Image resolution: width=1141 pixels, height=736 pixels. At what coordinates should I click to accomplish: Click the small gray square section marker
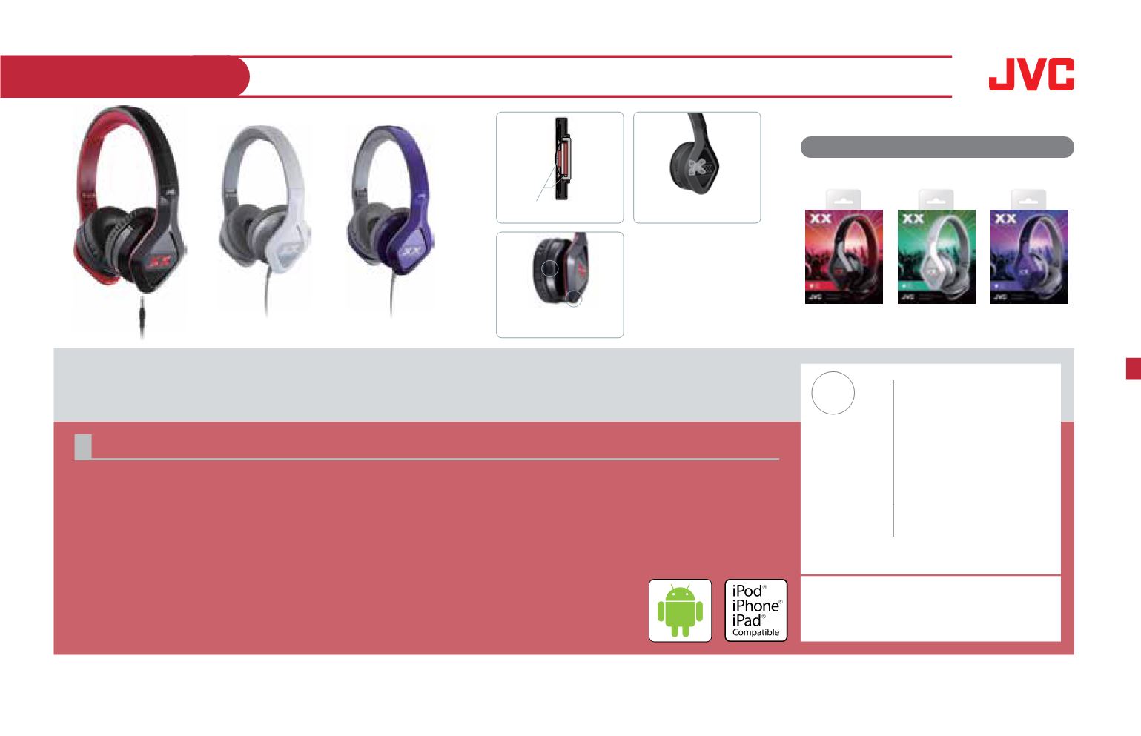[83, 446]
